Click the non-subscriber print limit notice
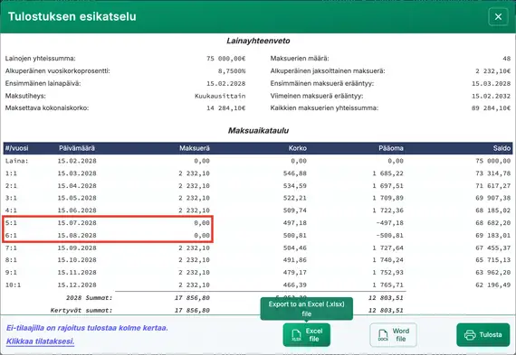Viewport: 516px width, 355px height. [x=87, y=328]
